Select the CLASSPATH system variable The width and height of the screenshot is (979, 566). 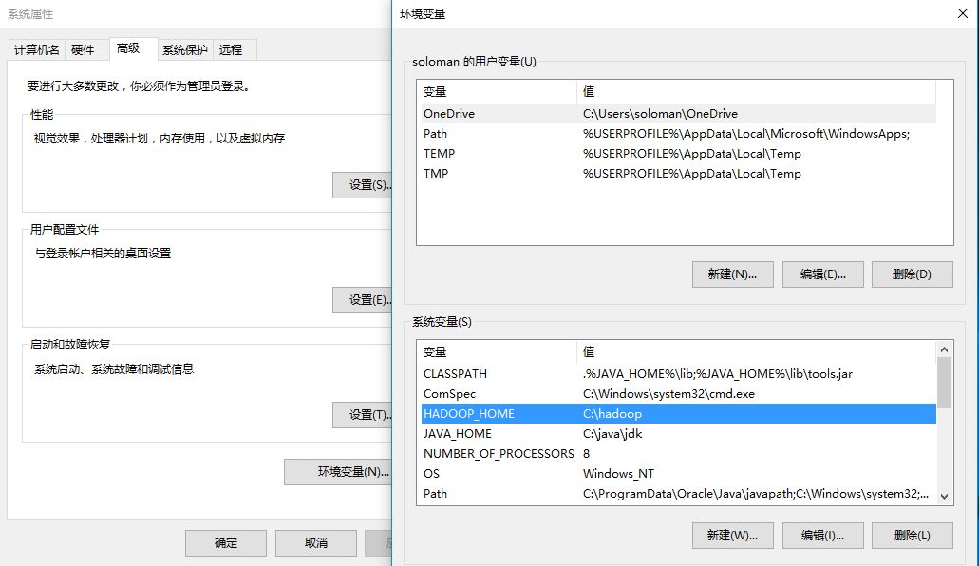coord(679,373)
